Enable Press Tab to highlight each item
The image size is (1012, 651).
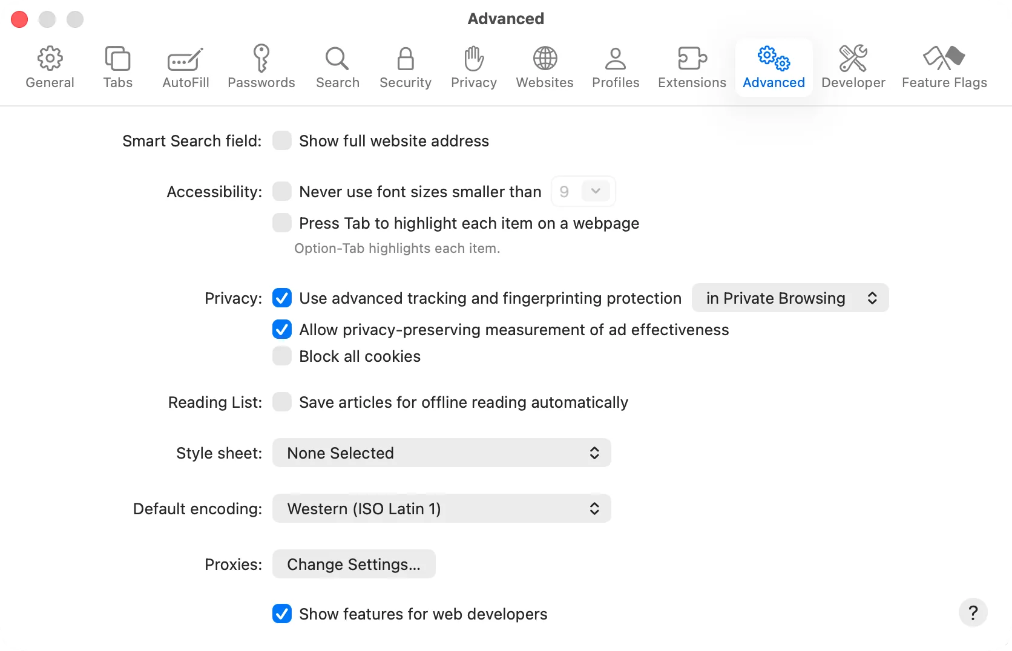[282, 223]
